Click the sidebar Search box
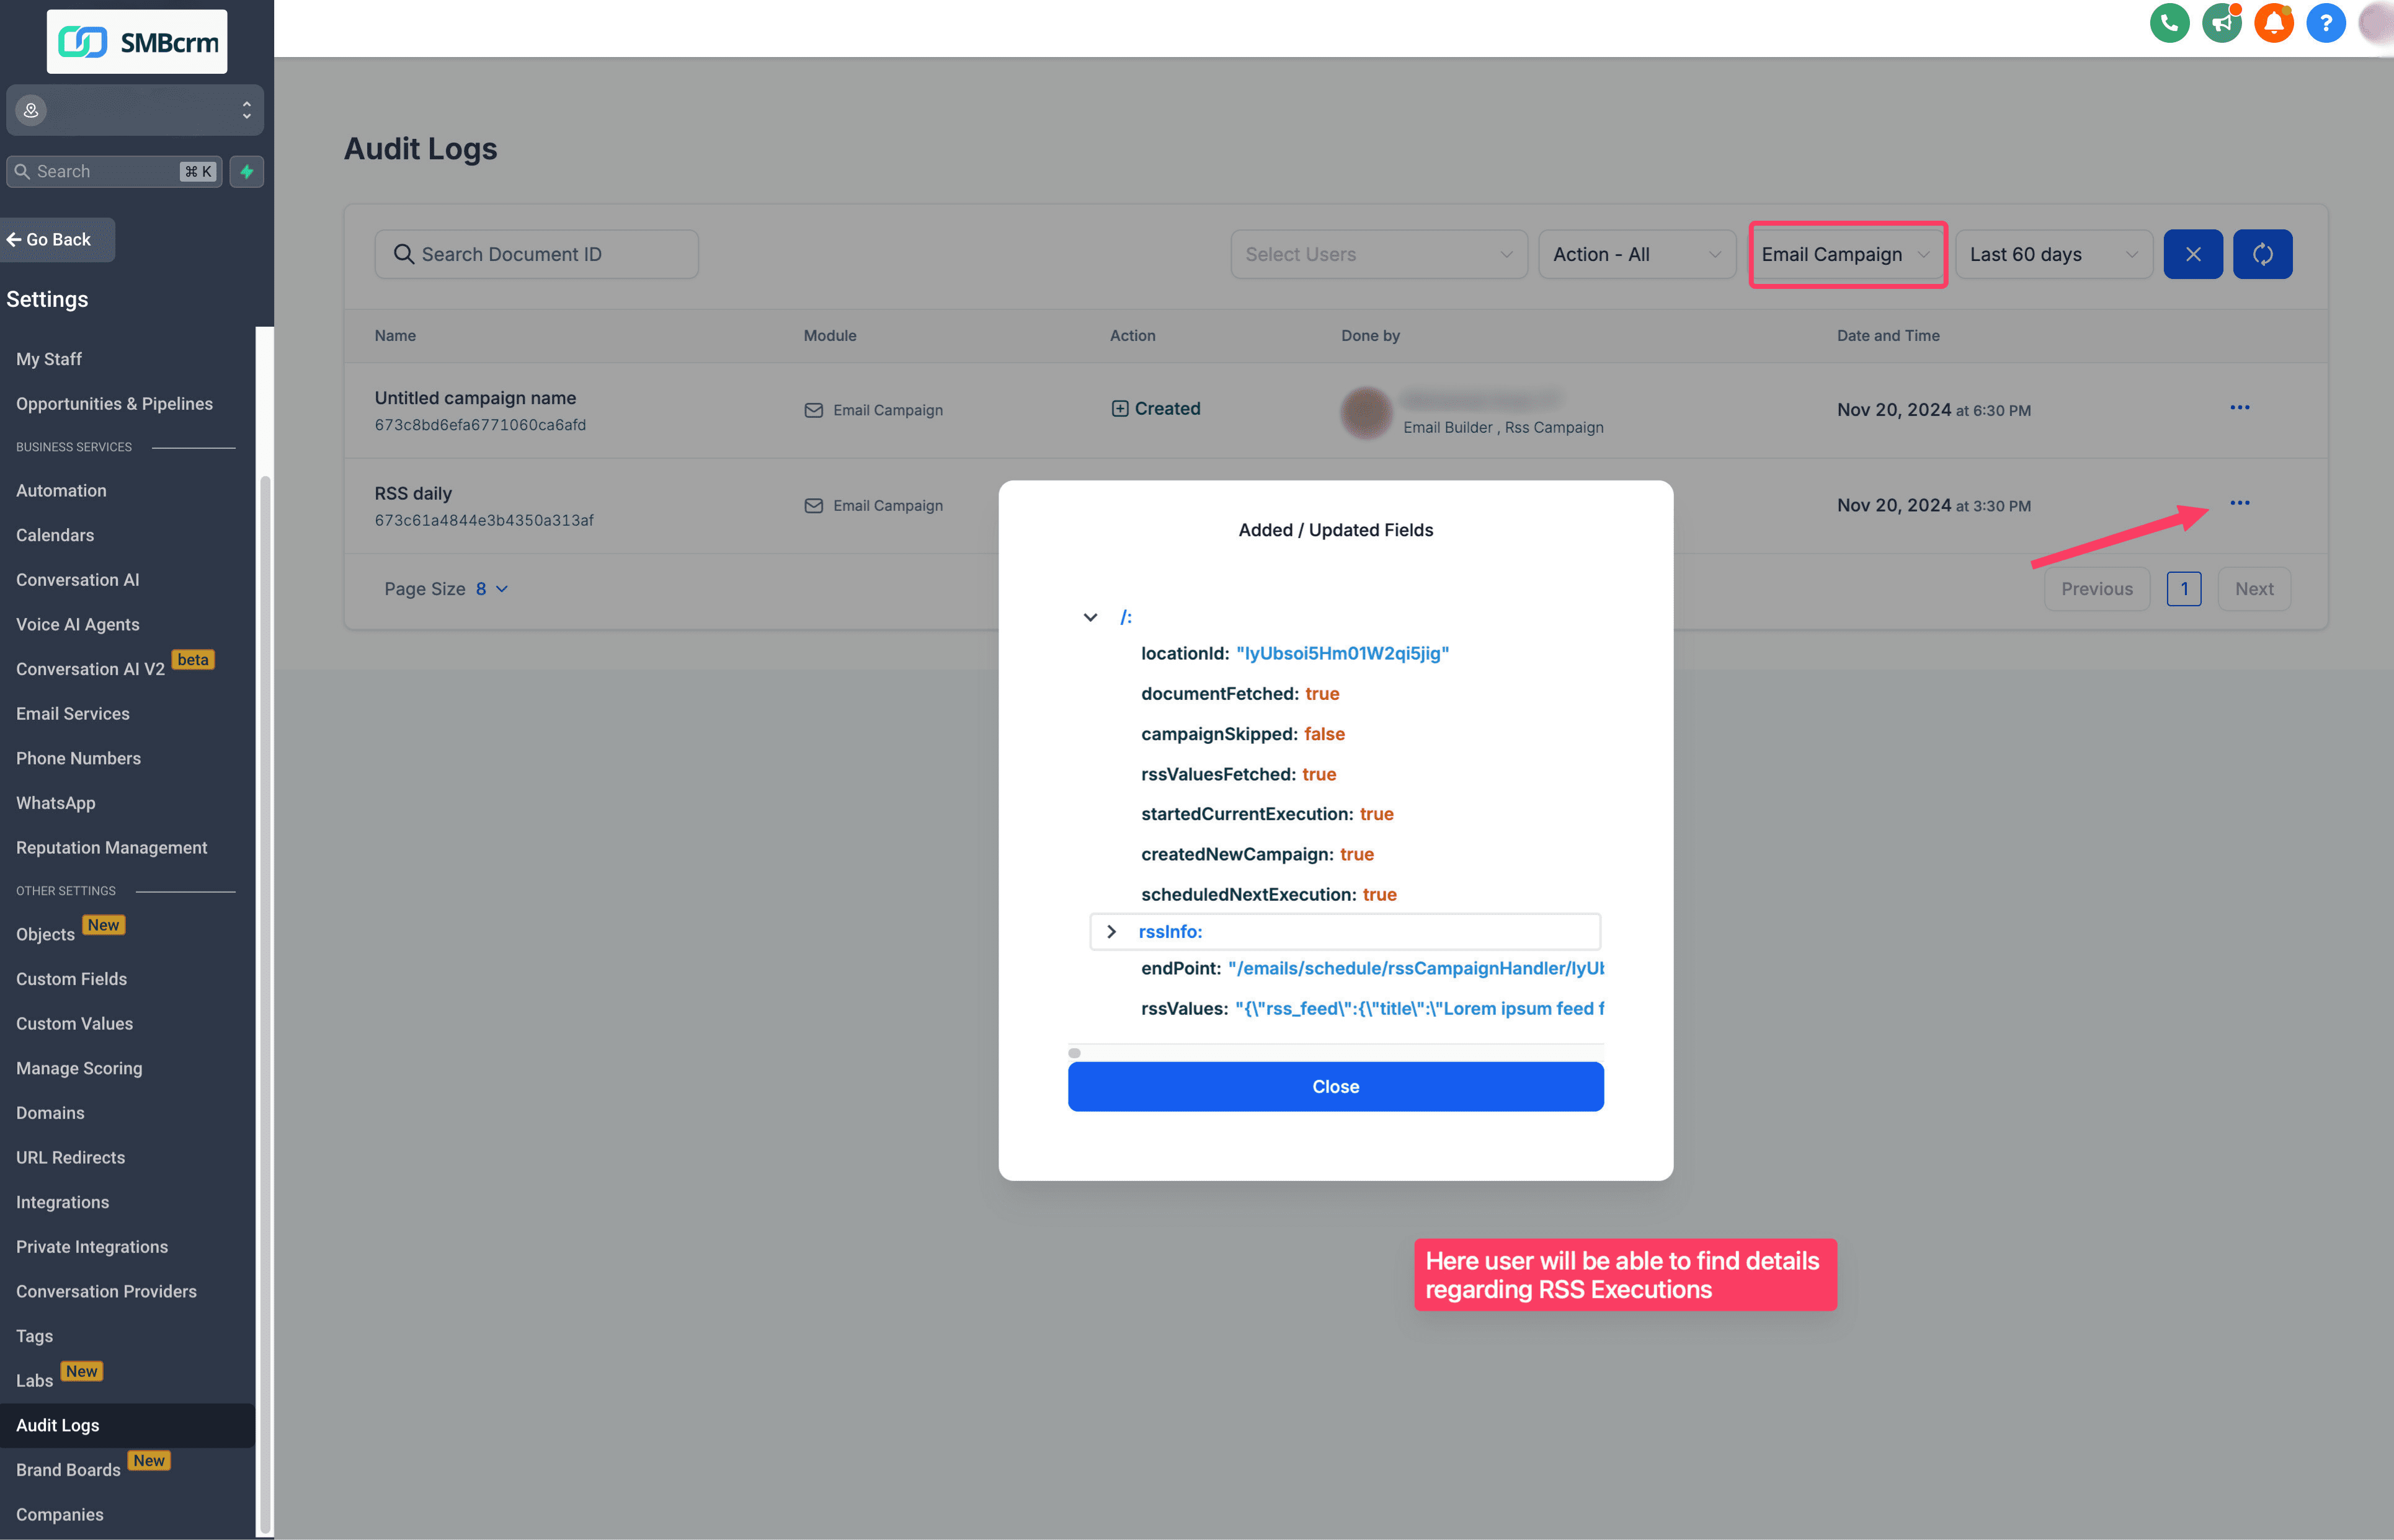Image resolution: width=2394 pixels, height=1540 pixels. 113,171
